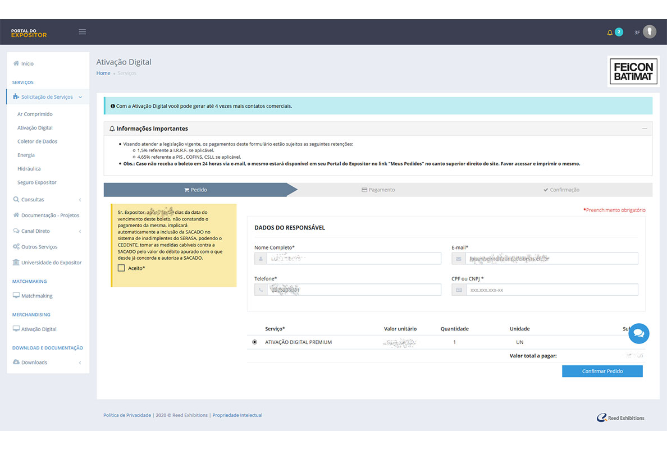
Task: Switch to the Pedido step tab
Action: (x=195, y=190)
